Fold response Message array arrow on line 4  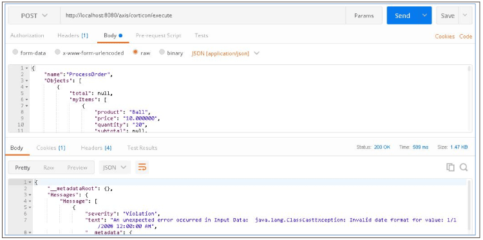point(30,201)
